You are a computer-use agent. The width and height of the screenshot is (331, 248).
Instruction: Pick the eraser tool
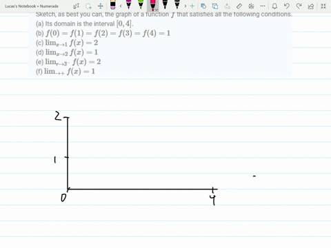(112, 5)
